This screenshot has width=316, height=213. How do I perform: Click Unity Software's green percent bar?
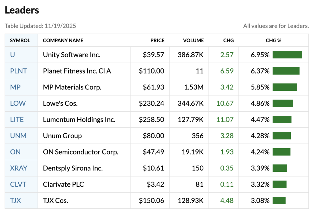[x=287, y=55]
